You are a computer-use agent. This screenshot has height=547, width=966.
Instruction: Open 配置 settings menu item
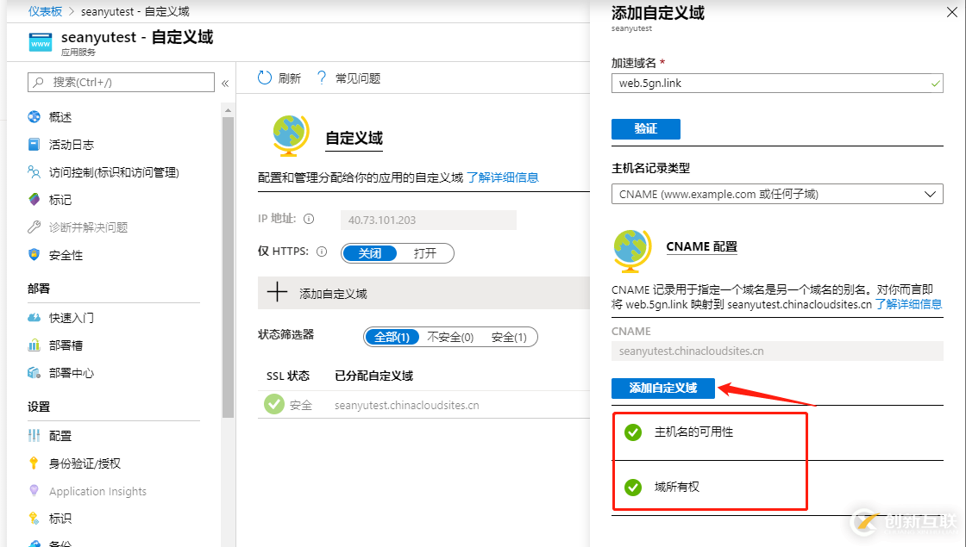(60, 436)
